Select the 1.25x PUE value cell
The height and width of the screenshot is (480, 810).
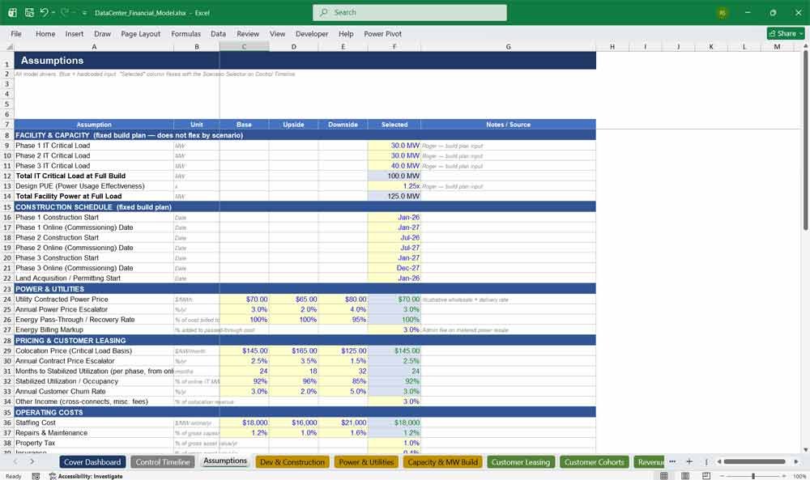pyautogui.click(x=394, y=186)
